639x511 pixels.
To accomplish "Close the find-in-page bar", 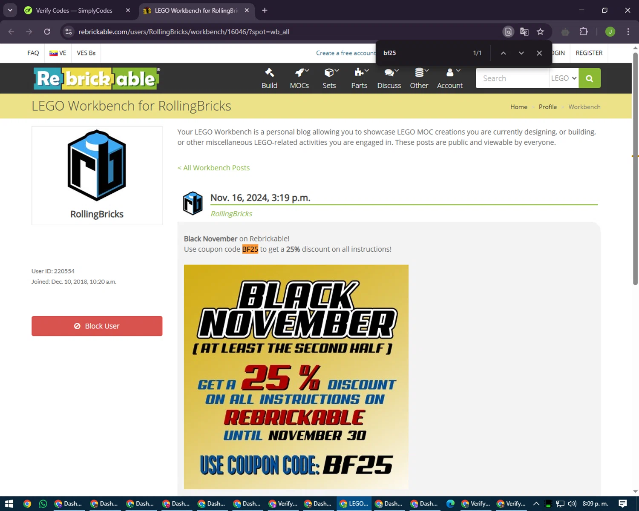I will click(x=539, y=53).
